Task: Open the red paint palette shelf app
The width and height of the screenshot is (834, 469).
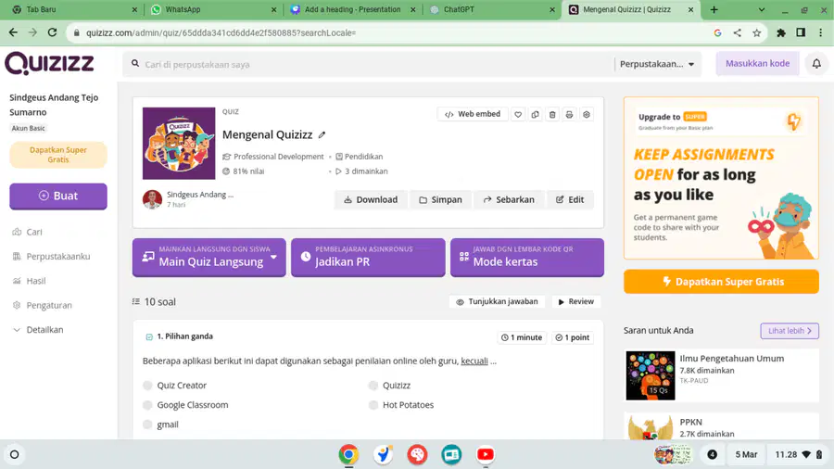Action: (417, 455)
